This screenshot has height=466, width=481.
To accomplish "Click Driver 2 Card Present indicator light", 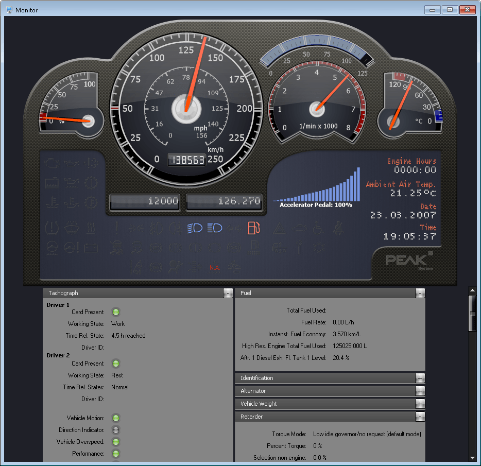I will point(116,364).
